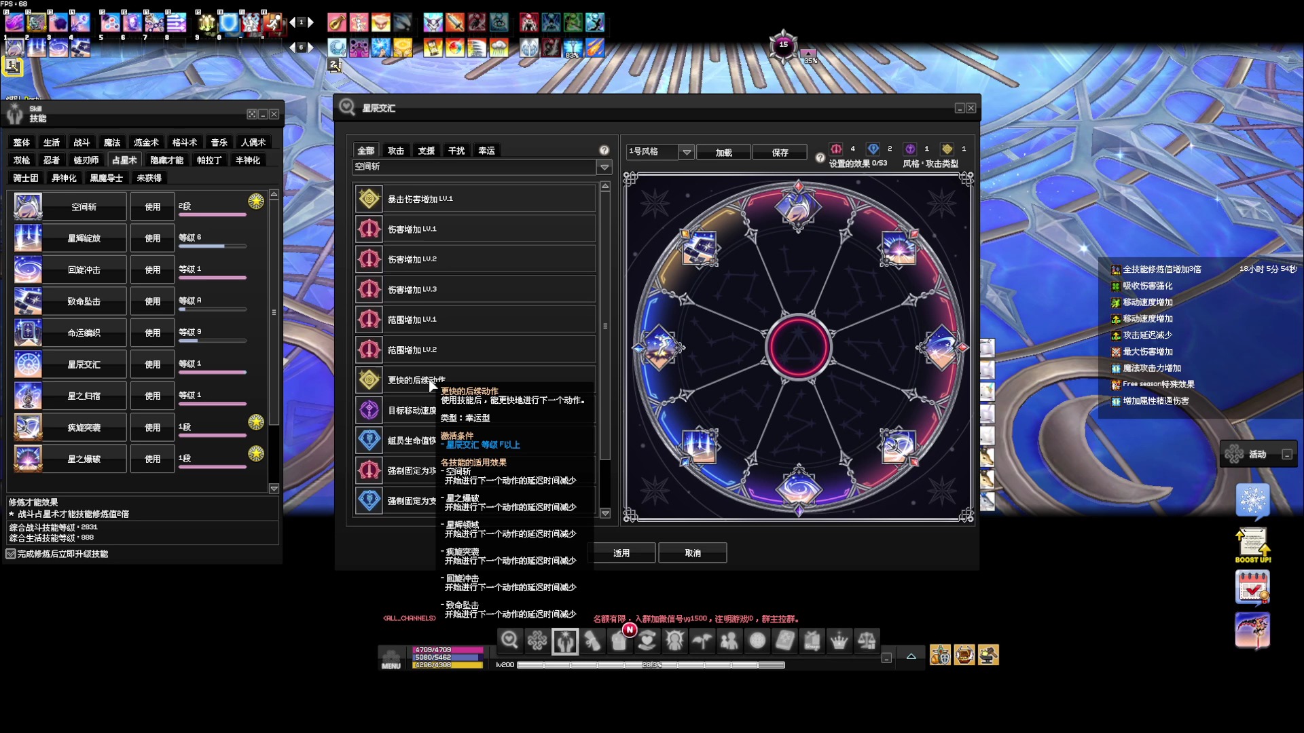
Task: Click the 星之归宿 skill icon
Action: pyautogui.click(x=28, y=396)
